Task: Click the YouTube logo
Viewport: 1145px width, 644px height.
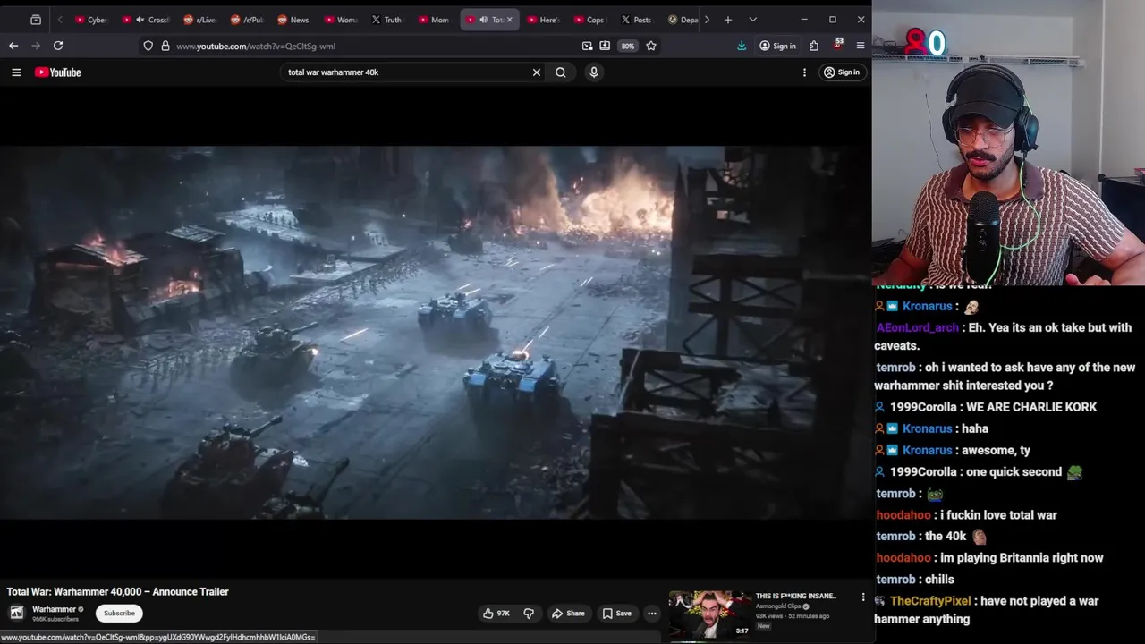Action: pyautogui.click(x=58, y=72)
